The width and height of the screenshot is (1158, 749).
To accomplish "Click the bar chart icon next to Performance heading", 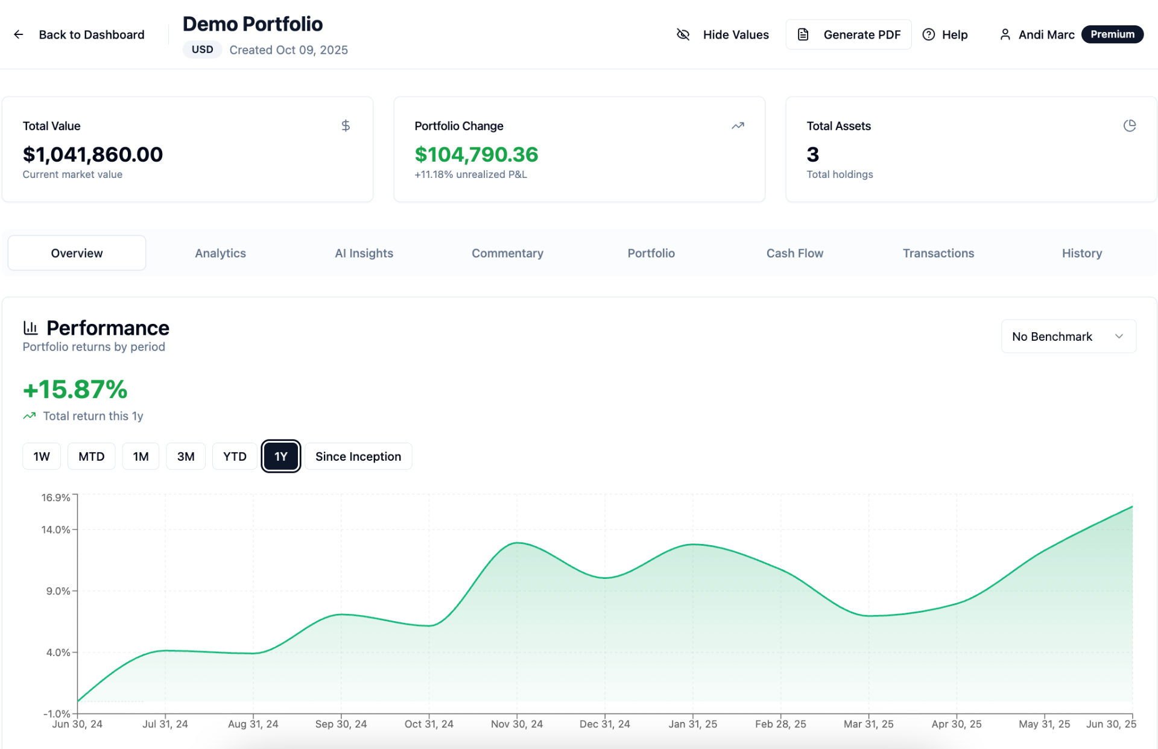I will (30, 327).
